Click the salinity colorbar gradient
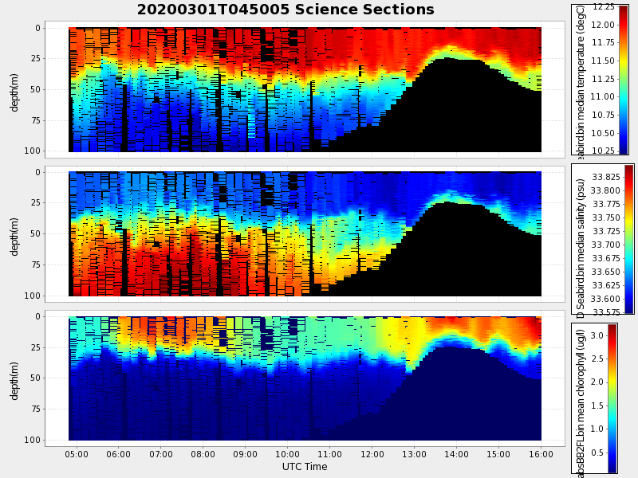This screenshot has height=478, width=638. [x=628, y=239]
